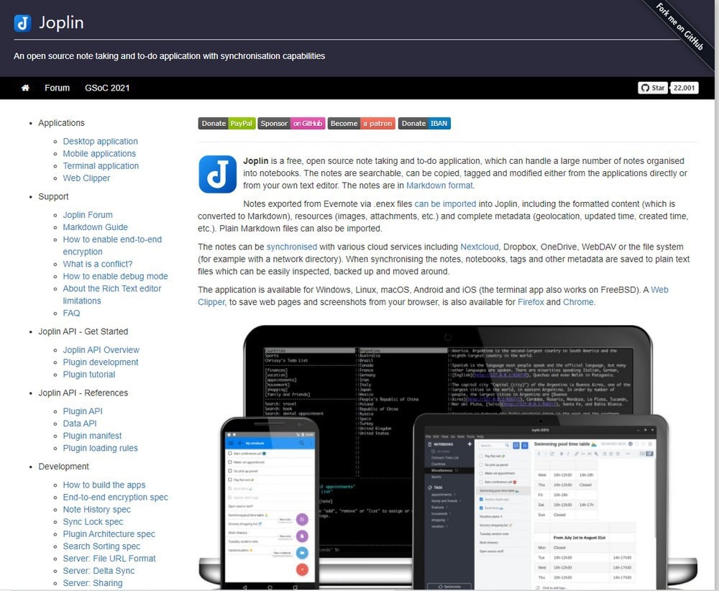
Task: Click the GitHub Star button
Action: [653, 88]
